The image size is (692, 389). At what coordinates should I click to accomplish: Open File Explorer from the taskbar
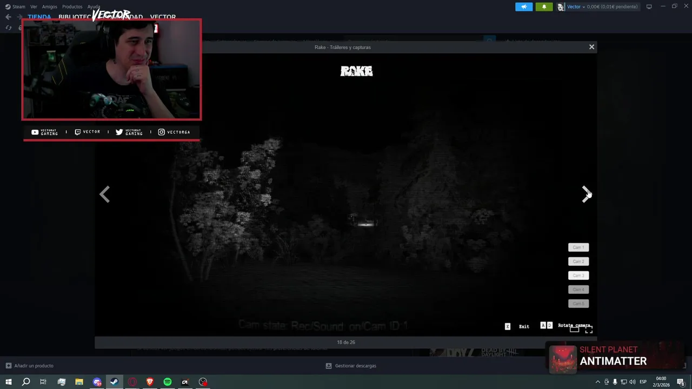79,382
